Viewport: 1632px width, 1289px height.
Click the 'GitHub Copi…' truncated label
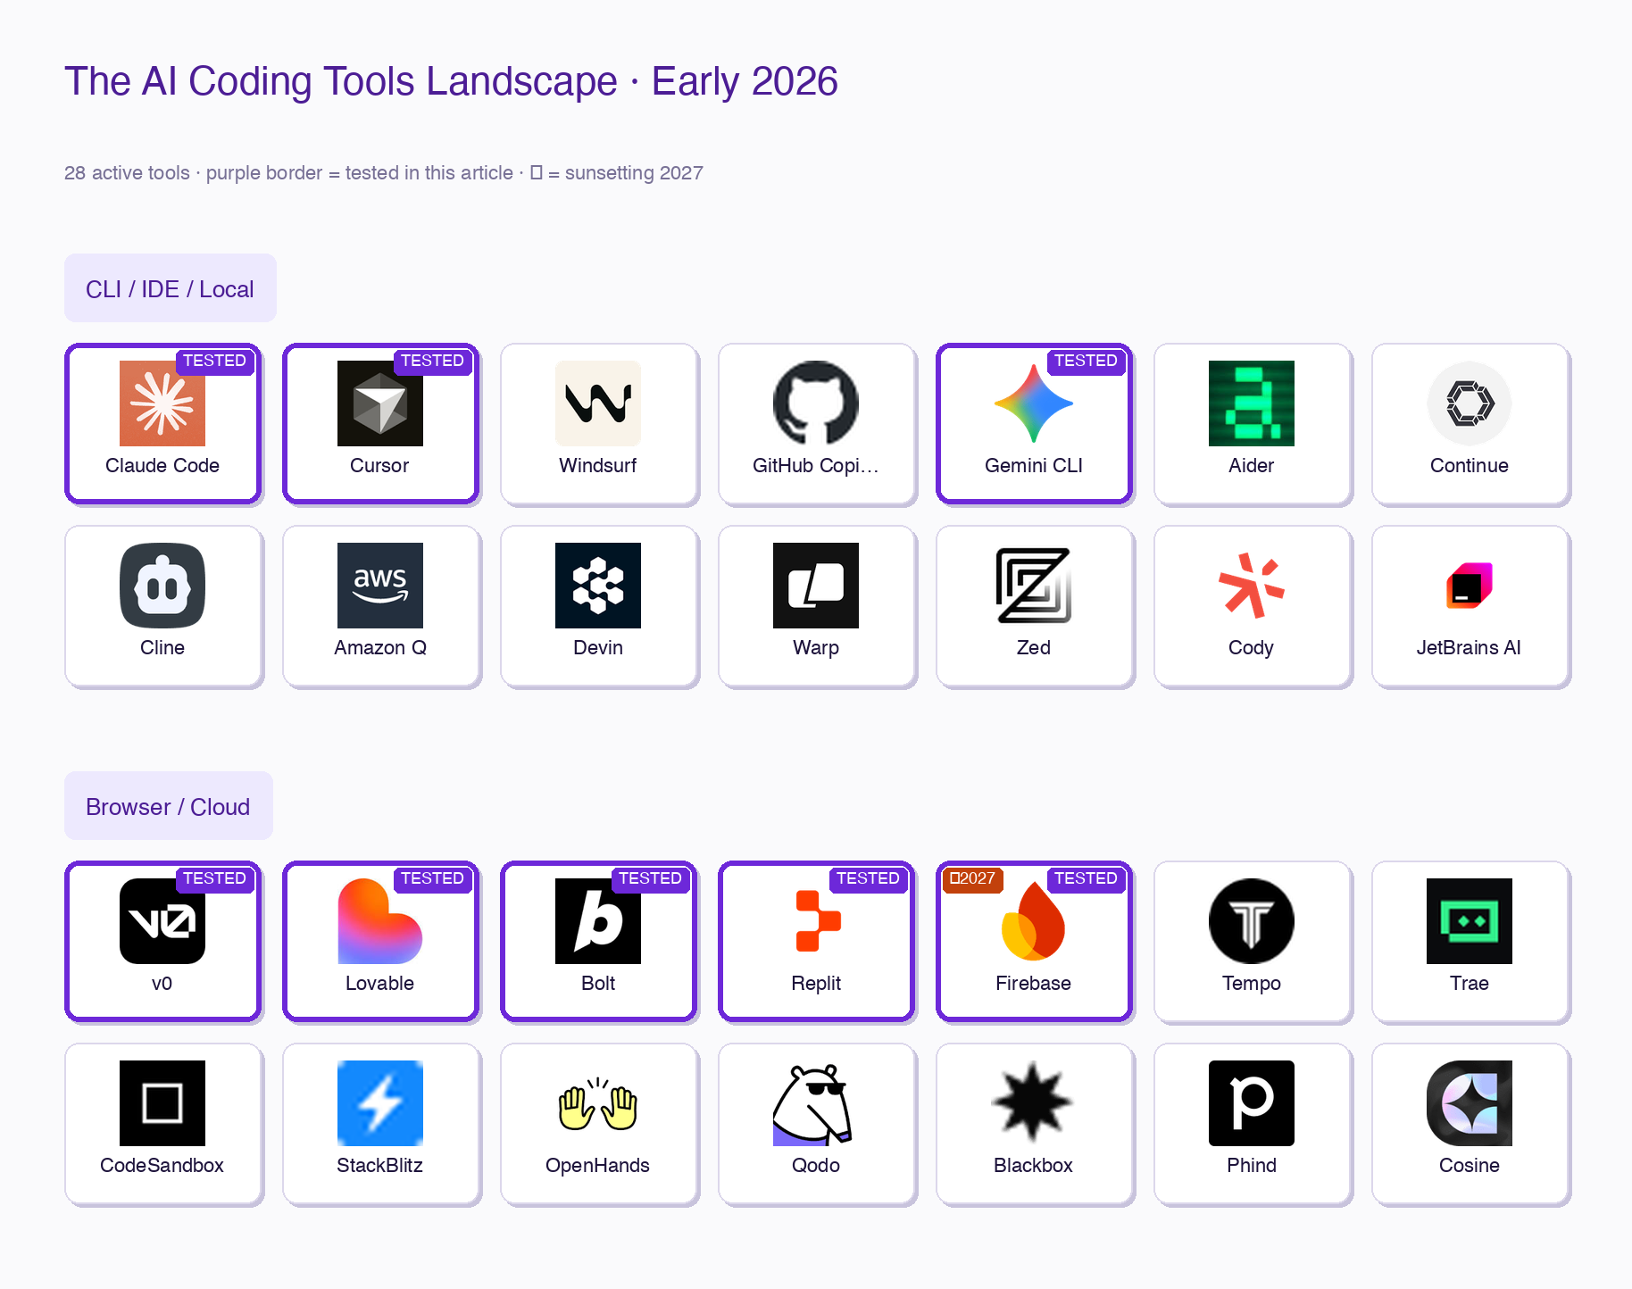coord(816,465)
